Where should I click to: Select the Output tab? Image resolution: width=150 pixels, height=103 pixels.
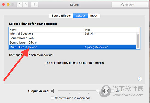coord(81,16)
